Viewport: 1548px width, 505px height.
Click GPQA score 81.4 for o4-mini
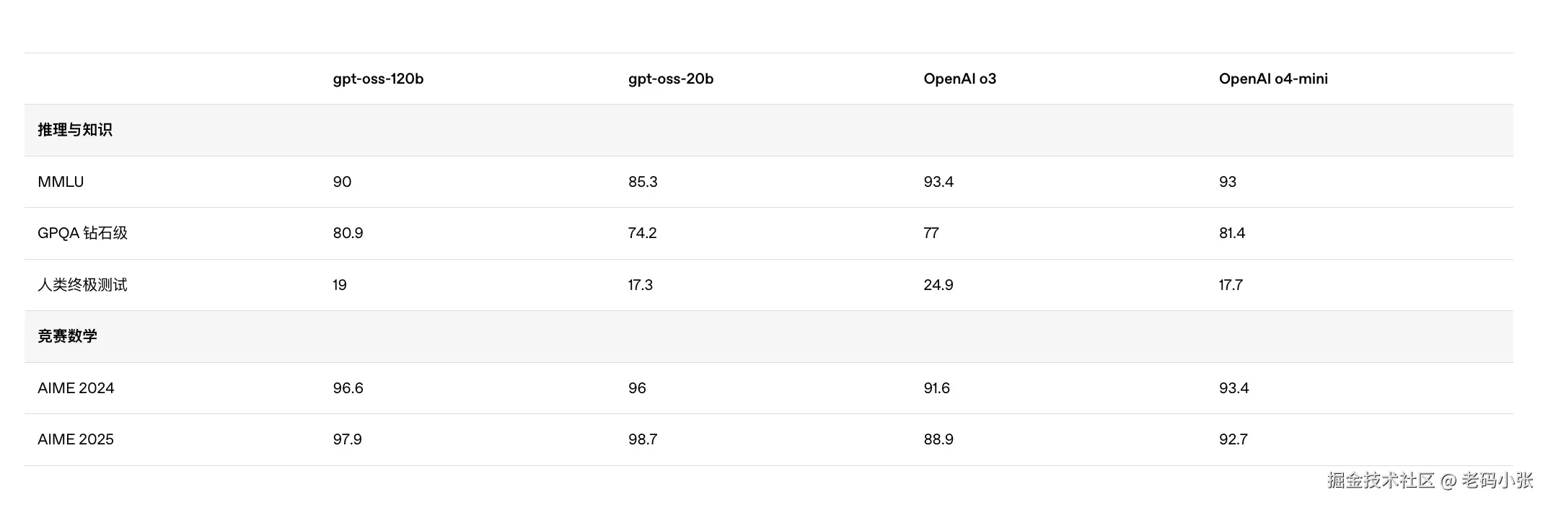[x=1231, y=233]
